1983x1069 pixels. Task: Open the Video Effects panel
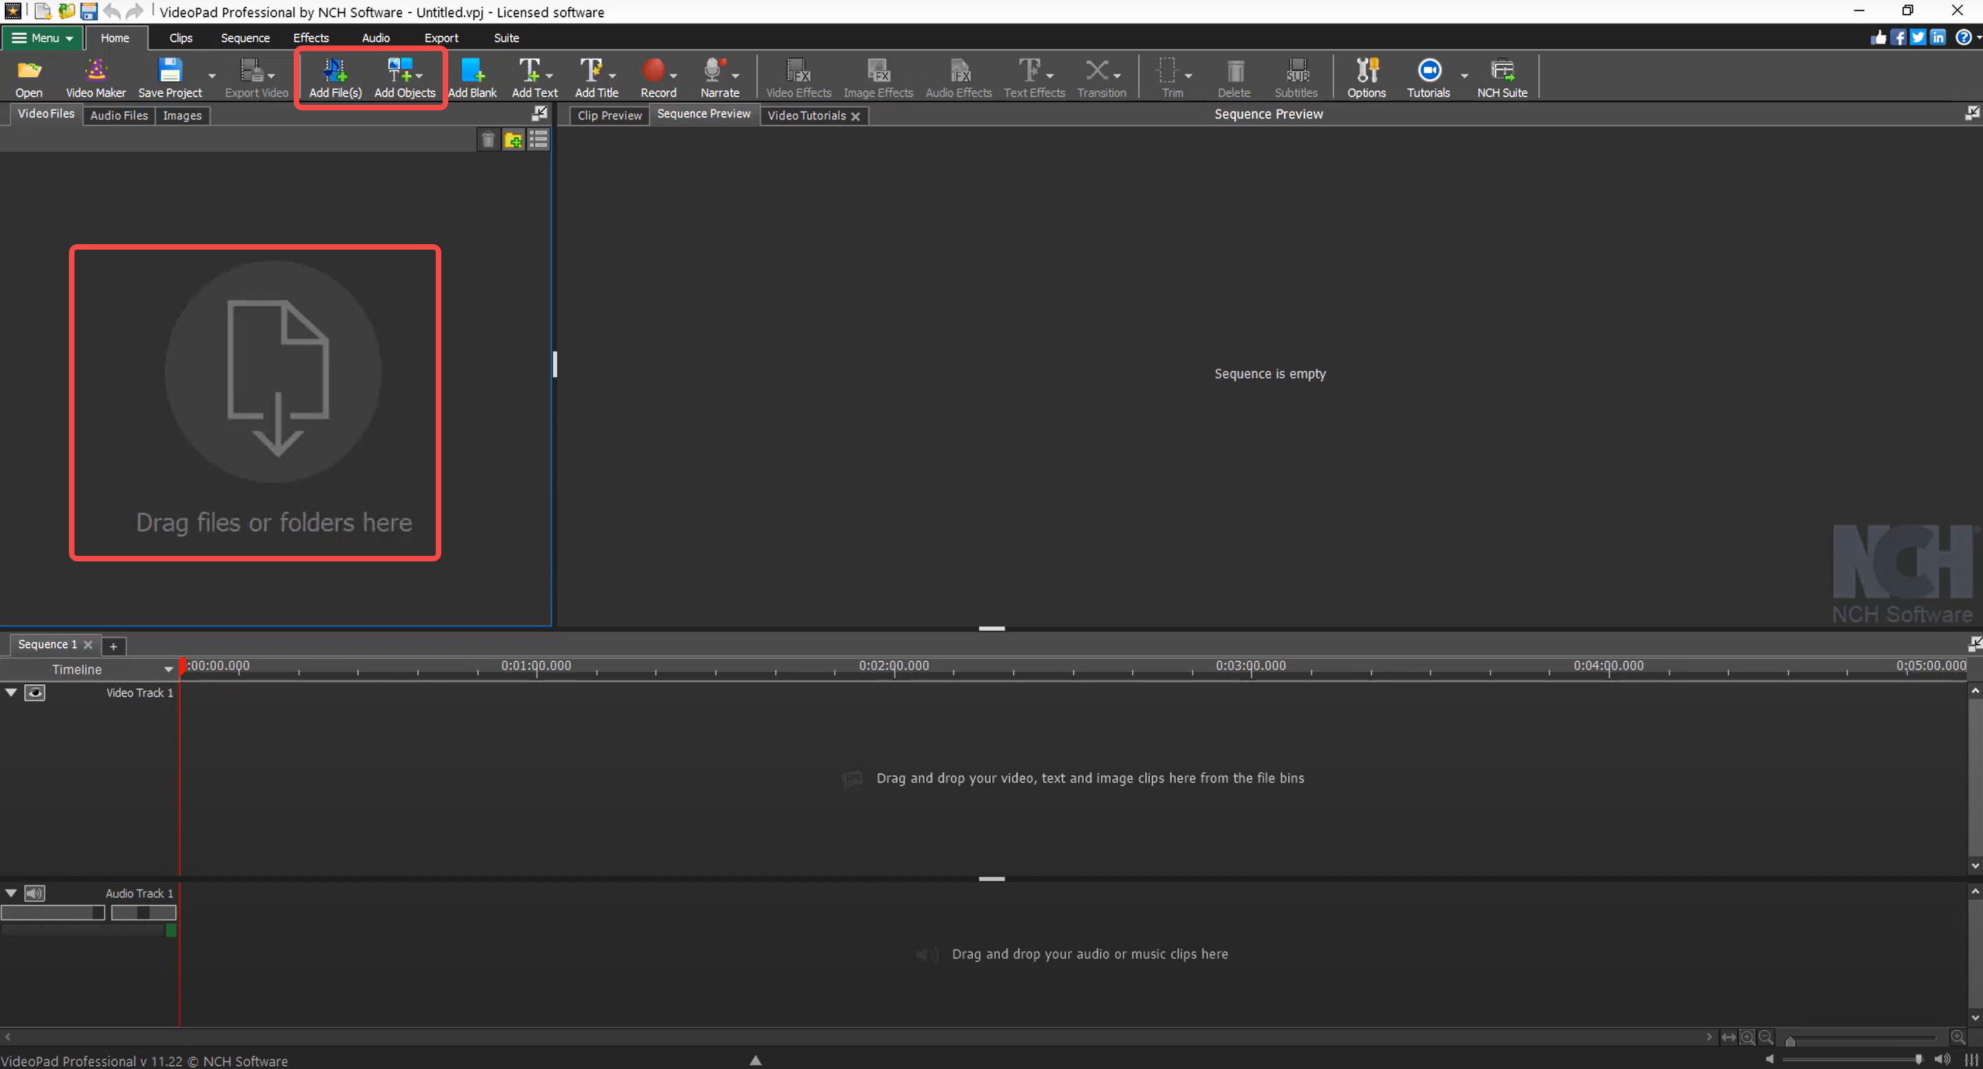coord(798,77)
